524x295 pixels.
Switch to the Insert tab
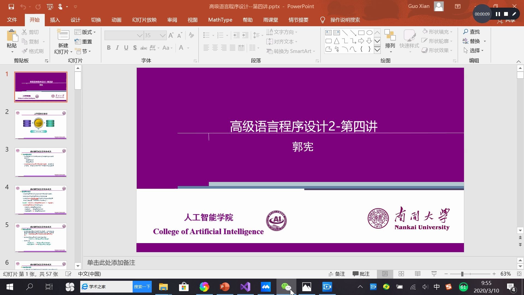pyautogui.click(x=55, y=20)
